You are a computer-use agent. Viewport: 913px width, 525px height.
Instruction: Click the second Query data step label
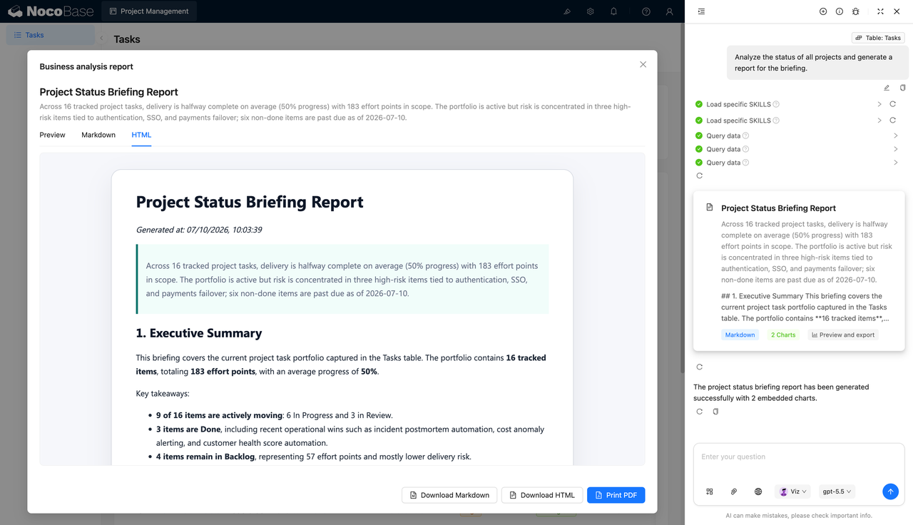723,149
